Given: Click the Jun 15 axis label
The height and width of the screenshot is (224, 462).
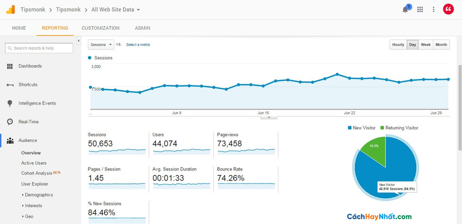Looking at the screenshot, I should tap(263, 113).
